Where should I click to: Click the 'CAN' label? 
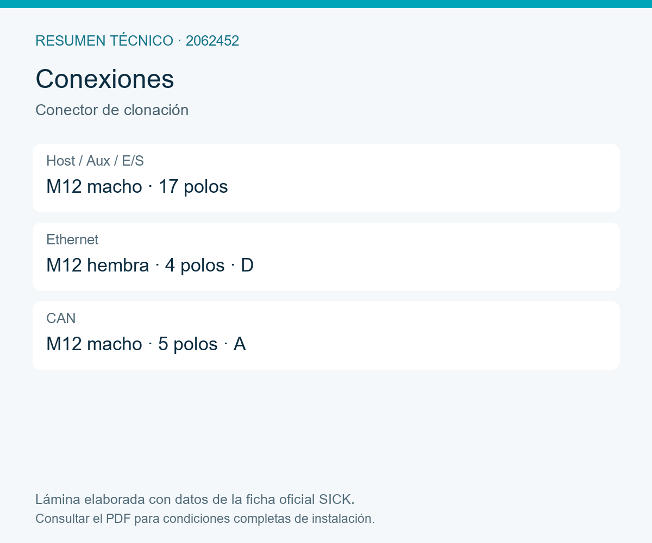[x=61, y=318]
